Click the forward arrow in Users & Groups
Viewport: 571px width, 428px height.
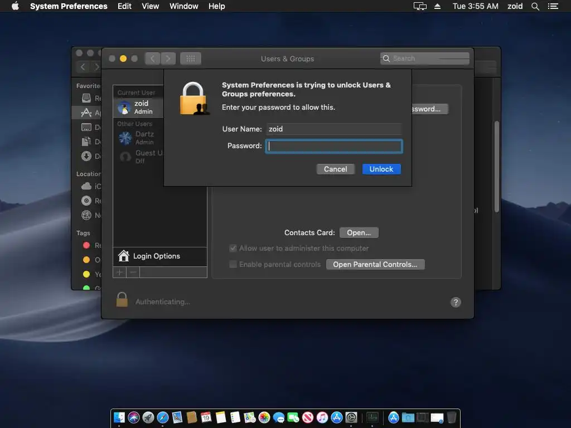coord(168,59)
